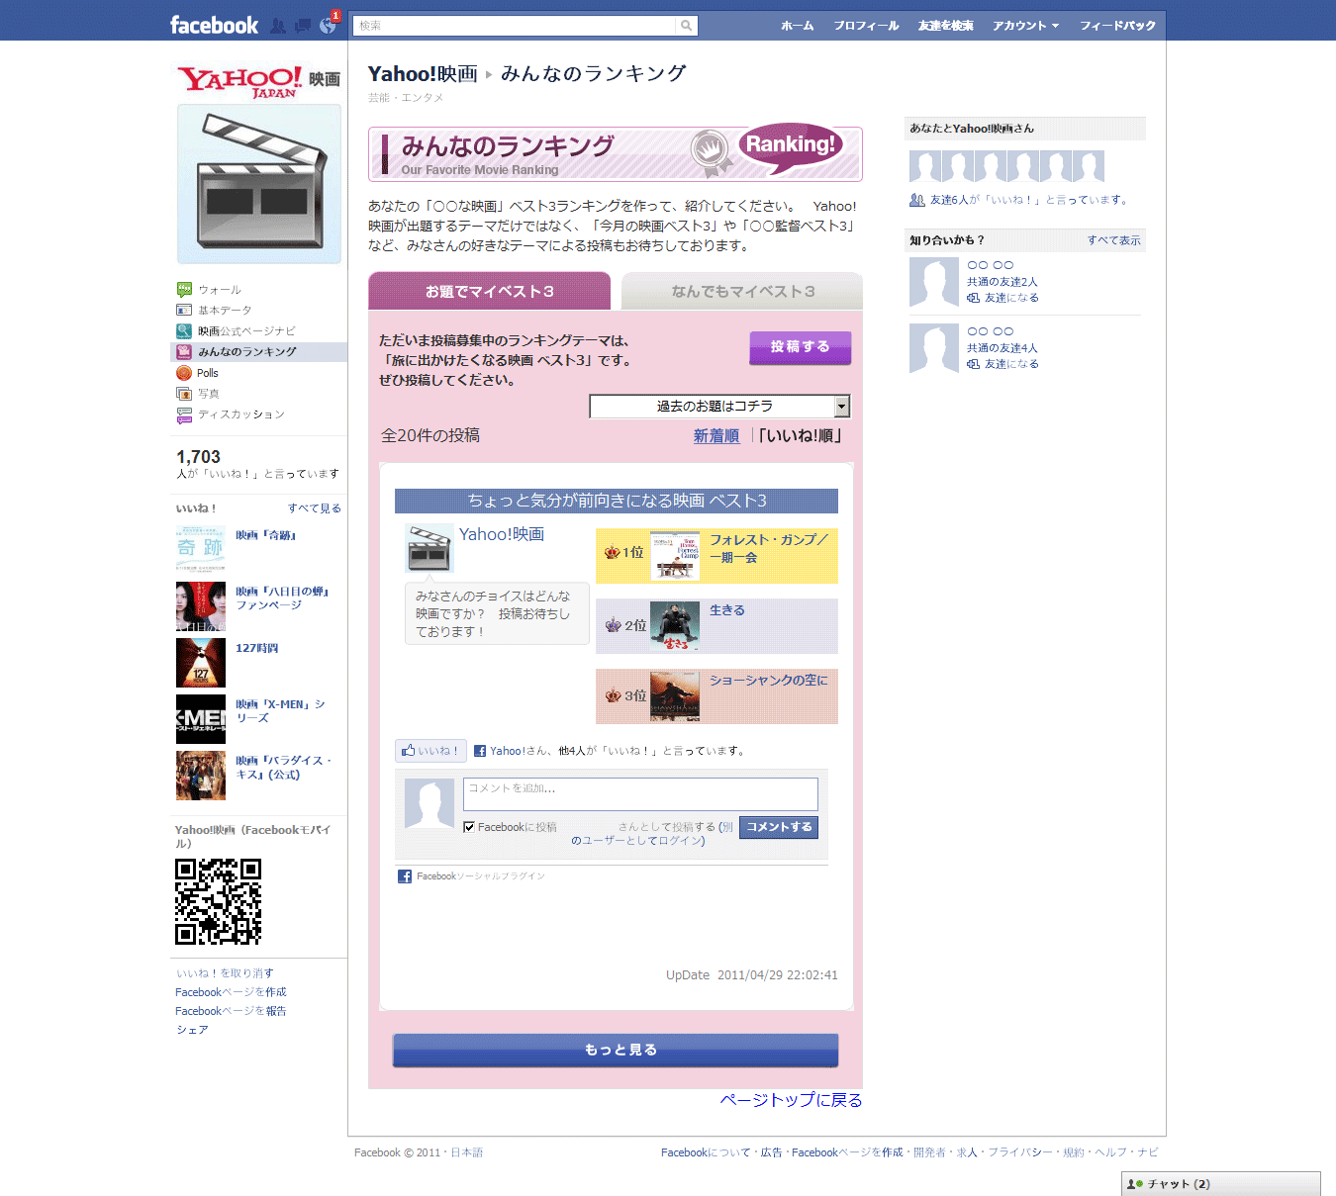
Task: Open プロフィール in top navigation
Action: [866, 26]
